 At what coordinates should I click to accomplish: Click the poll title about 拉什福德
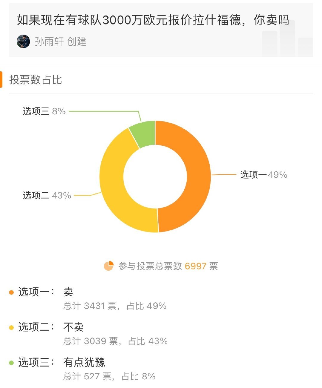point(153,20)
